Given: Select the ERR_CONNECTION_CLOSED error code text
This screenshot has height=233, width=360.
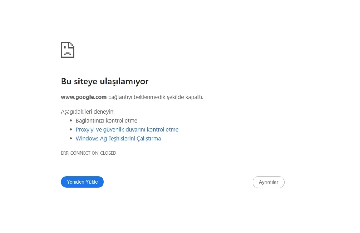Looking at the screenshot, I should [x=88, y=153].
